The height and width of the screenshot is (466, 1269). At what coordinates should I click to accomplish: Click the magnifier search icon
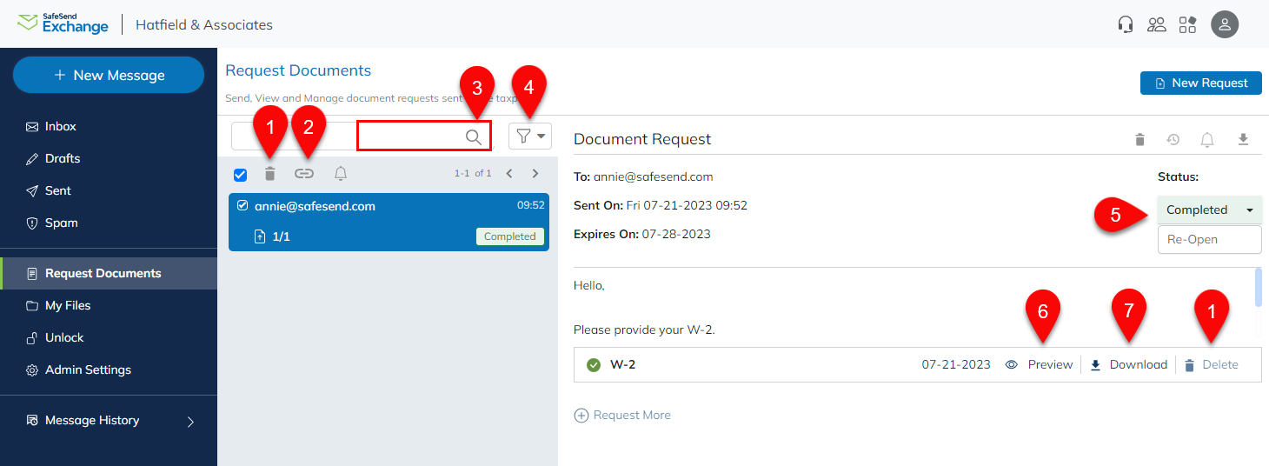click(473, 136)
